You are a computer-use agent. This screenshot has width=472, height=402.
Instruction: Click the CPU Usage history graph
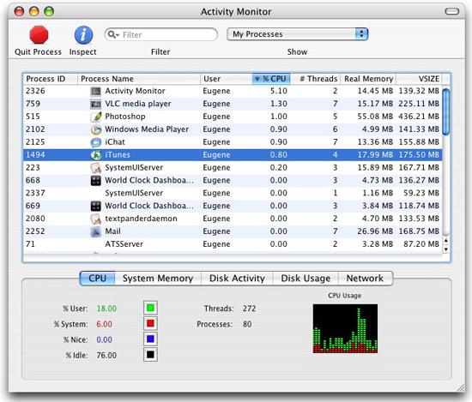tap(345, 328)
